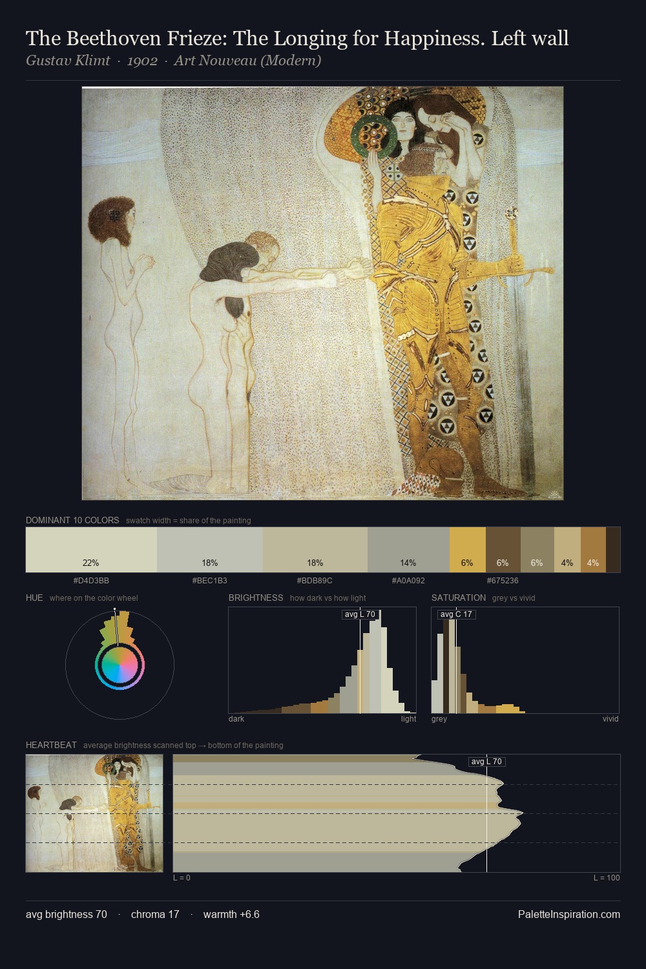Click the avg C 17 marker in Saturation

click(456, 614)
